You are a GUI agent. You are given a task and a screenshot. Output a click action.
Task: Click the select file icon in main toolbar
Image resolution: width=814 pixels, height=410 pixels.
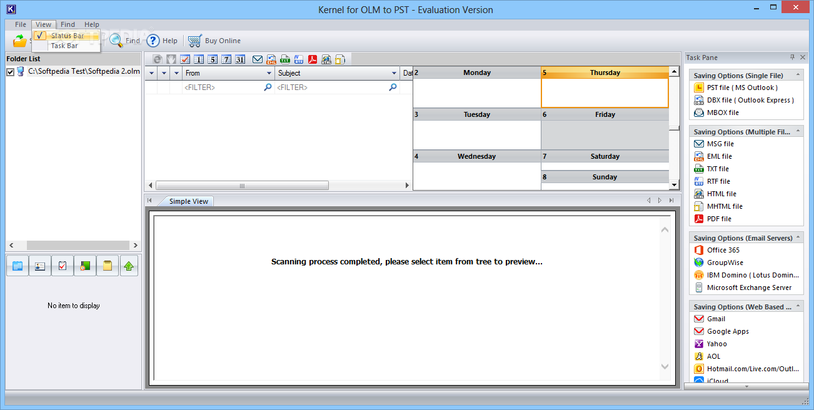[x=20, y=41]
